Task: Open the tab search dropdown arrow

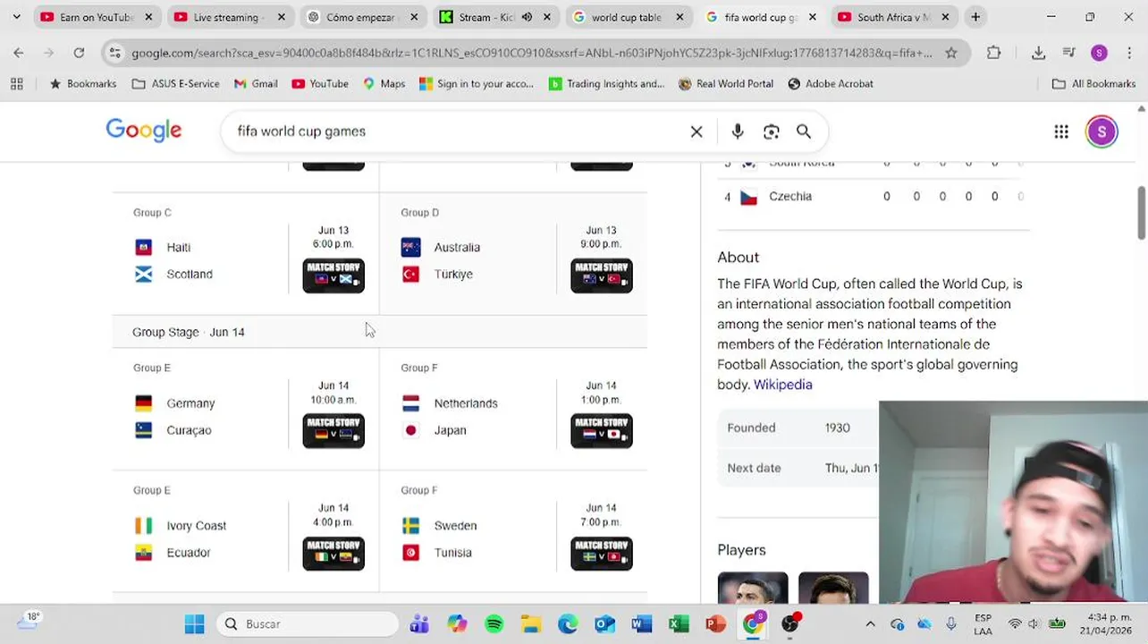Action: (x=16, y=17)
